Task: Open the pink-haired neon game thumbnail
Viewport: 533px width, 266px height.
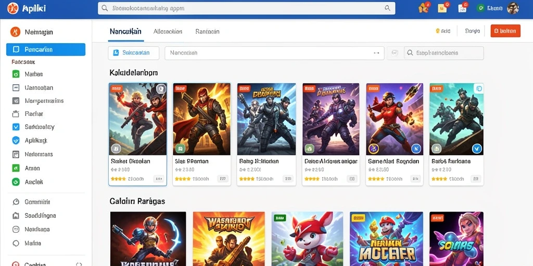Action: tap(456, 239)
